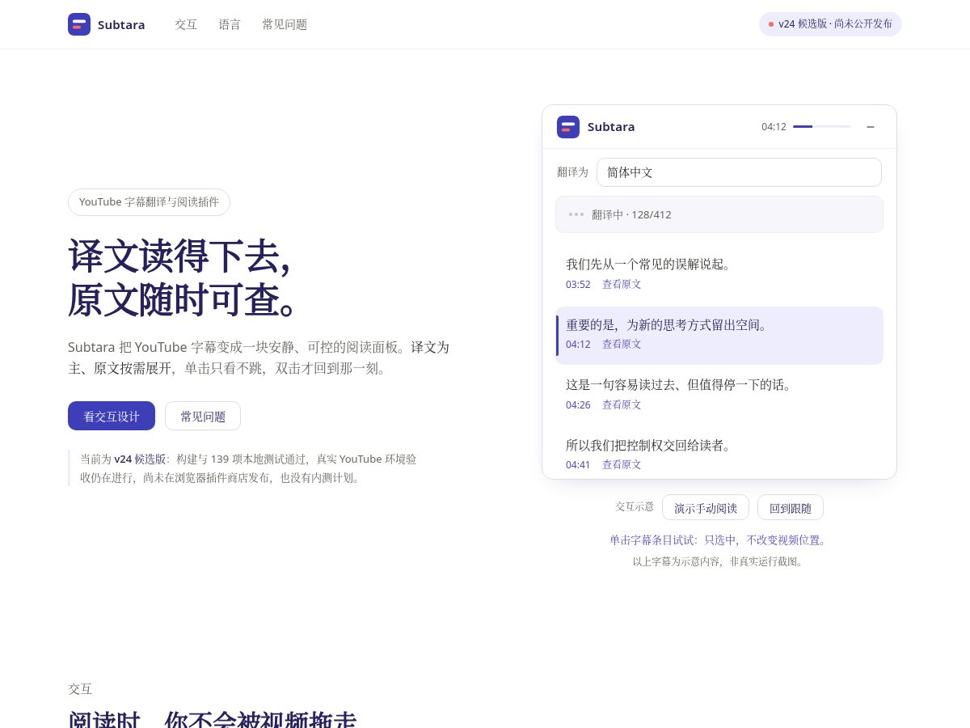970x728 pixels.
Task: Click 回到跟随 button
Action: click(791, 507)
